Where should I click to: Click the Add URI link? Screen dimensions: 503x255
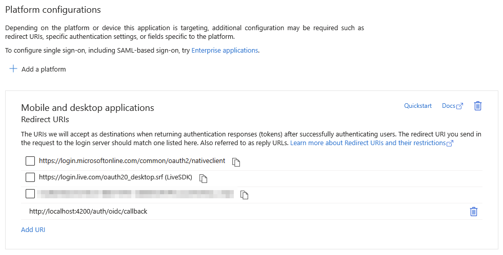(33, 230)
